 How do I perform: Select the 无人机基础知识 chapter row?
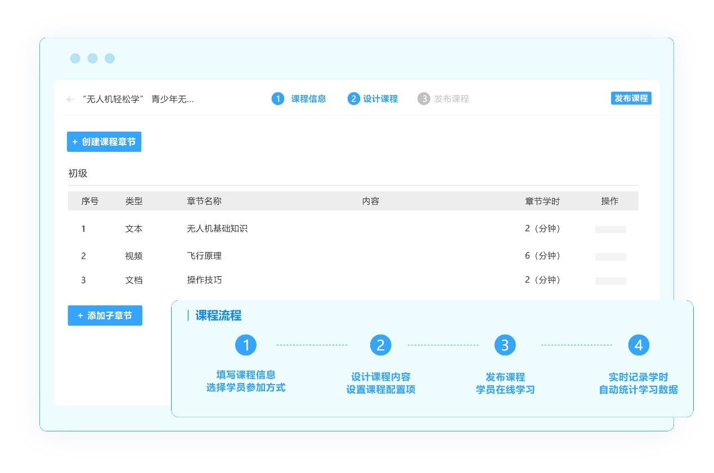point(217,229)
